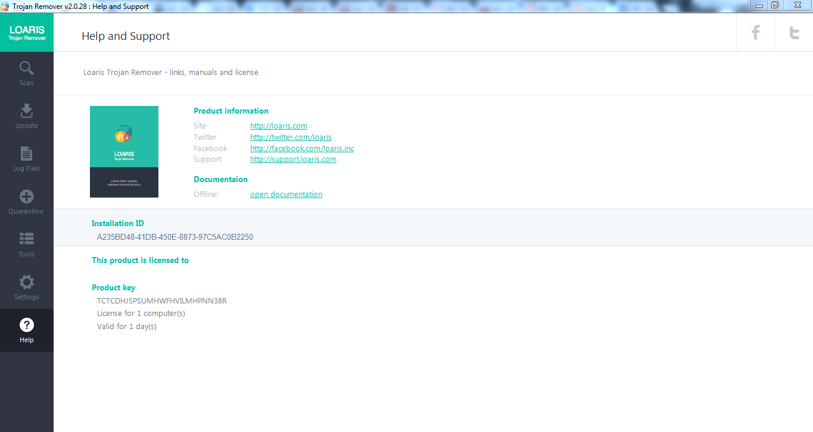Open the twitter.com/loaris link
The image size is (813, 432).
point(291,137)
